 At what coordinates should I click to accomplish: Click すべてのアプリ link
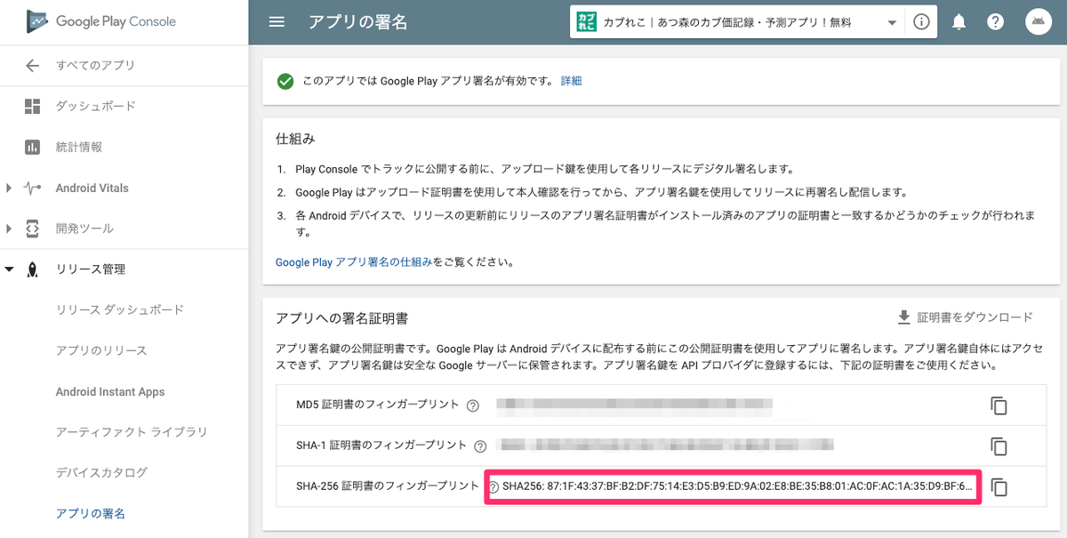(95, 66)
